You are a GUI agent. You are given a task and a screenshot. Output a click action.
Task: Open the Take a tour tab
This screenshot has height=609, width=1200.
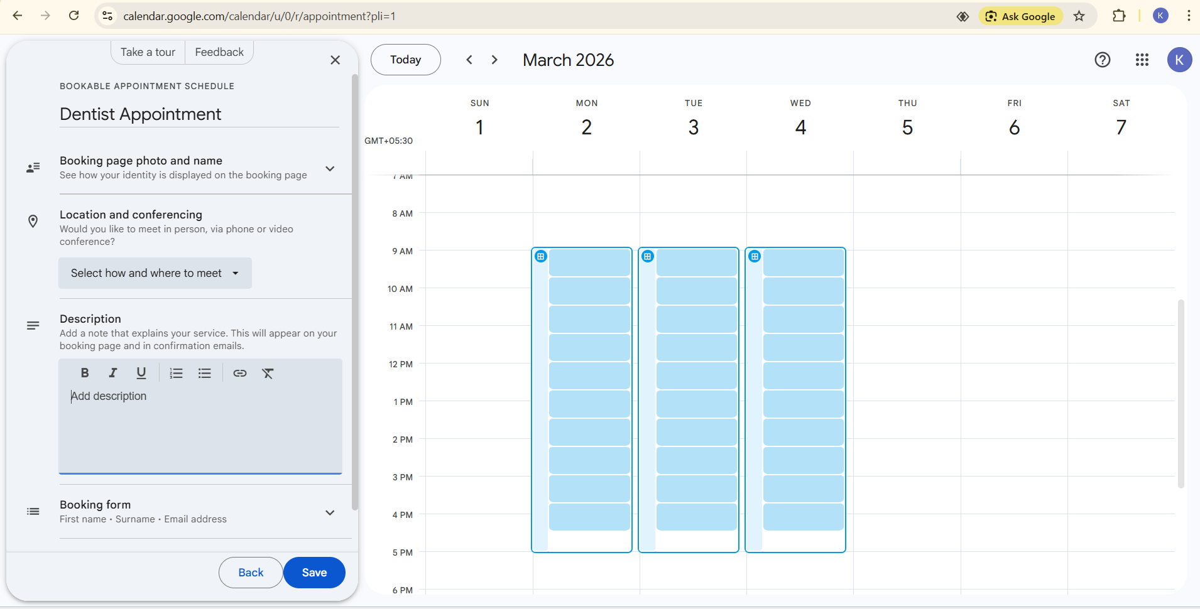point(148,52)
